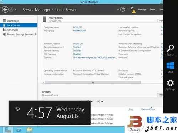Open the View menu
This screenshot has width=178, height=133.
point(161,10)
